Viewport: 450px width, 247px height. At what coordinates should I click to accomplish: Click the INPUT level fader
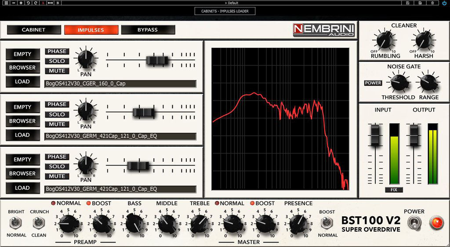click(375, 134)
